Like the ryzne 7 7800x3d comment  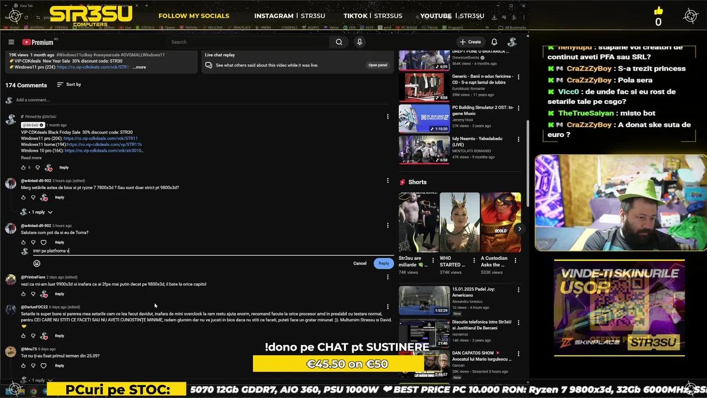(x=23, y=197)
